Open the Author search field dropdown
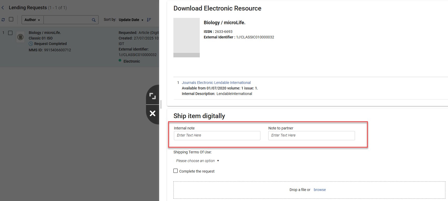This screenshot has height=201, width=448. click(32, 20)
